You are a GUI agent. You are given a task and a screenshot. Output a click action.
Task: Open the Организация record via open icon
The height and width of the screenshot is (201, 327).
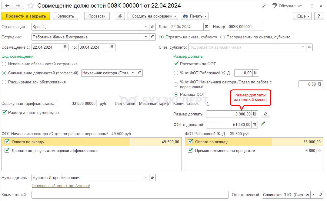[x=152, y=27]
